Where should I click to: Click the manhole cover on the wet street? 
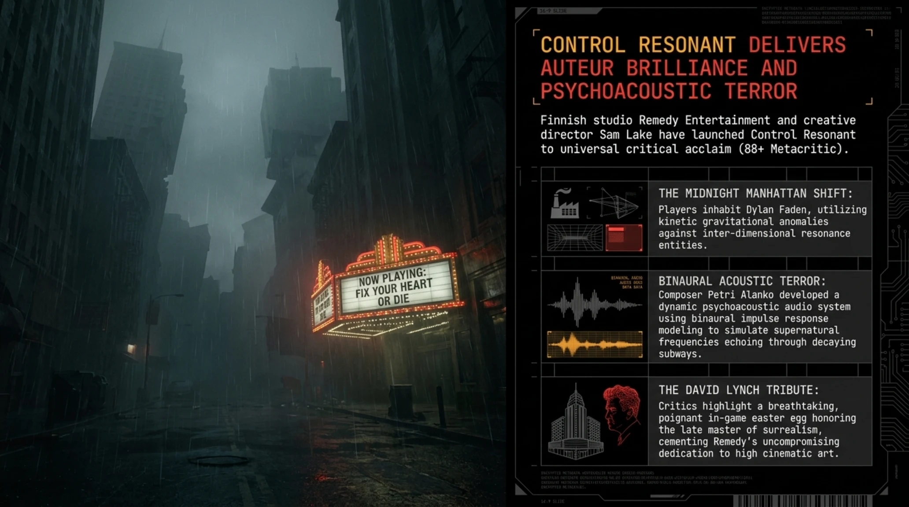coord(219,461)
